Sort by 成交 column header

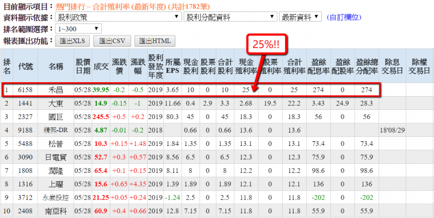(101, 66)
